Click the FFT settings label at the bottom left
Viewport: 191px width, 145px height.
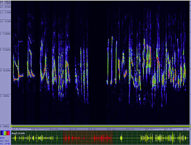click(x=2, y=138)
